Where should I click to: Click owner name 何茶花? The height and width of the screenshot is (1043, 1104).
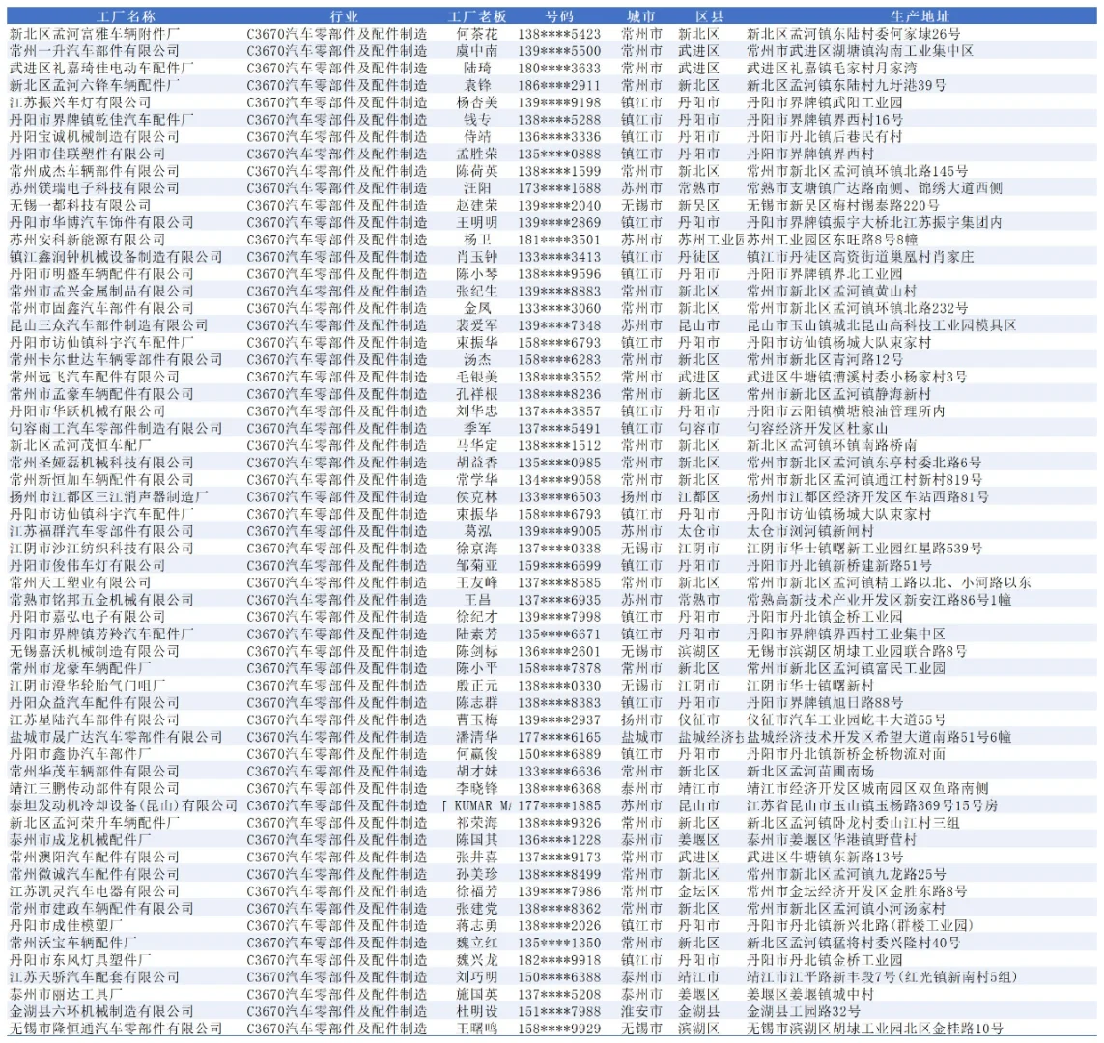[x=477, y=34]
